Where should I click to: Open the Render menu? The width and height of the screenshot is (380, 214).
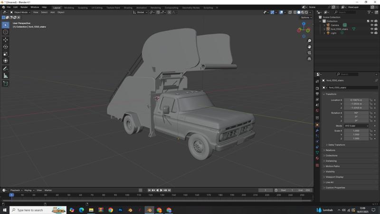[24, 7]
